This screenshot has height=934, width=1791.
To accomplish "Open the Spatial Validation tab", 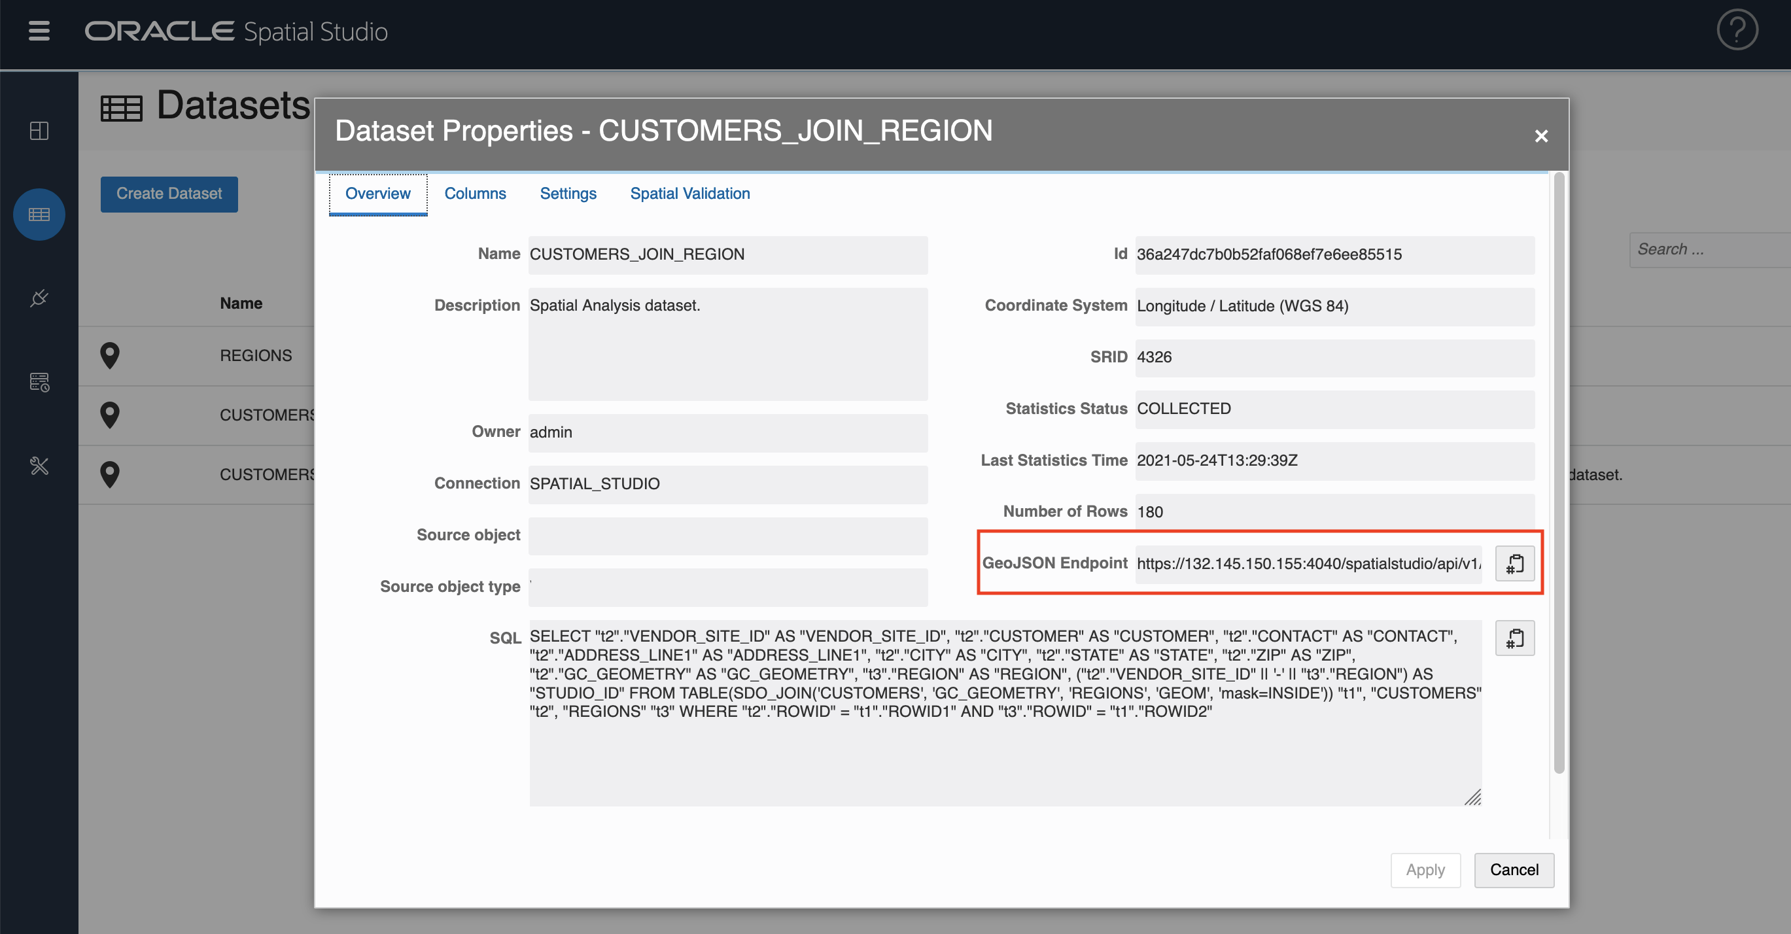I will (689, 193).
